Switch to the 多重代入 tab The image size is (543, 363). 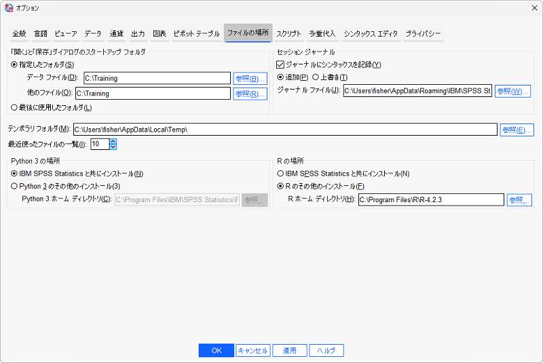coord(322,33)
